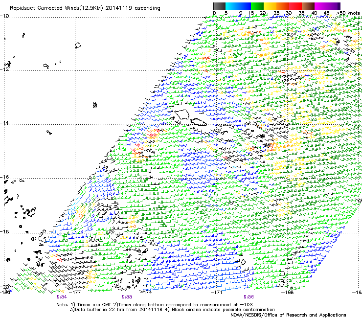Click the small island outline near -178, -14

tap(49, 132)
